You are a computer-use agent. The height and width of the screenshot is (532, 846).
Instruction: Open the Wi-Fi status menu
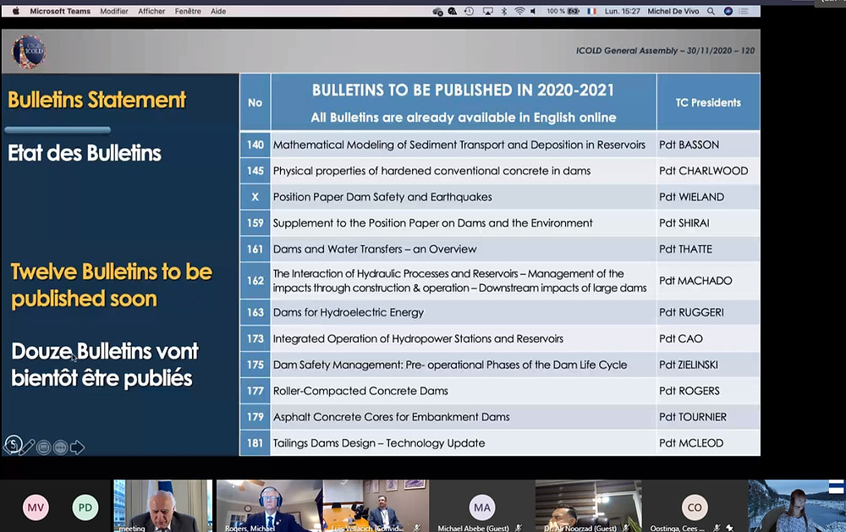point(519,11)
